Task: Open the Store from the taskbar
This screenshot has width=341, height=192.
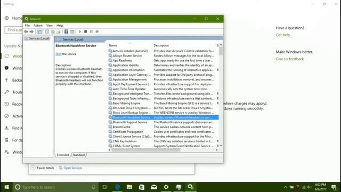Action: point(142,187)
